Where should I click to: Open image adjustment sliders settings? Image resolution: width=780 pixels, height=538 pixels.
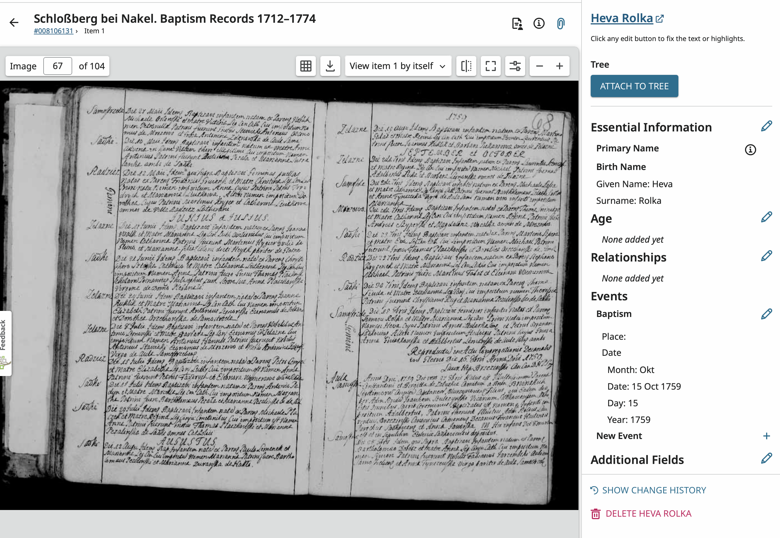pyautogui.click(x=515, y=66)
